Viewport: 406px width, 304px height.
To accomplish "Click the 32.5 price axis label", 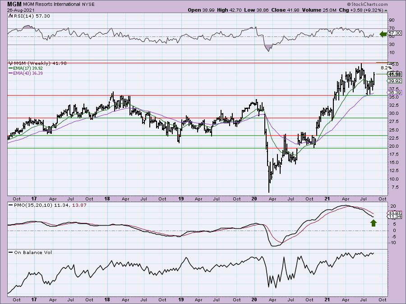I will (x=393, y=105).
